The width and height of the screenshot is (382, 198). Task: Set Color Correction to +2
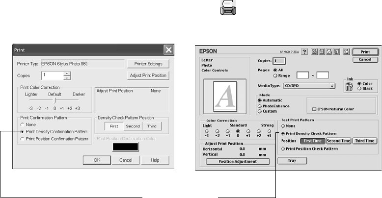(259, 131)
